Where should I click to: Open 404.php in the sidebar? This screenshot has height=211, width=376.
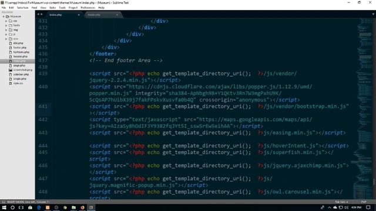18,43
